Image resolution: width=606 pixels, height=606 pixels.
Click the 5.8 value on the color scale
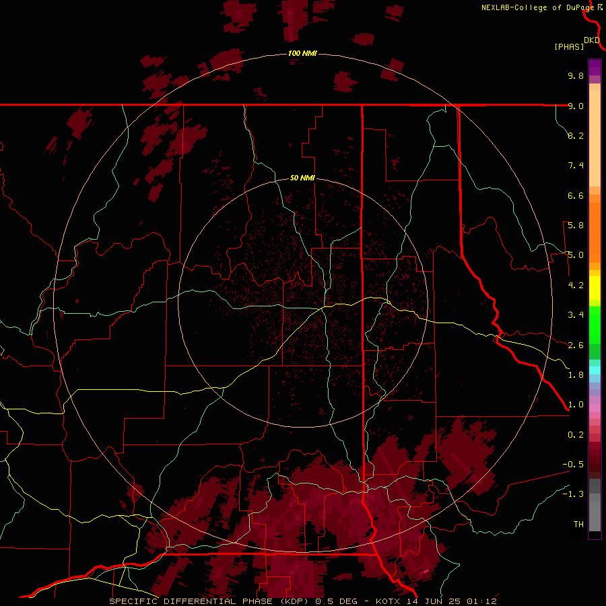[x=576, y=226]
